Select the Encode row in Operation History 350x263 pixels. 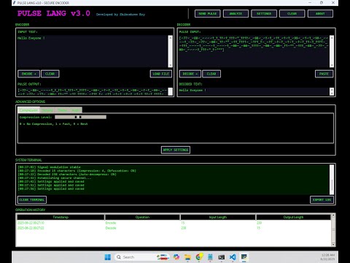174,223
